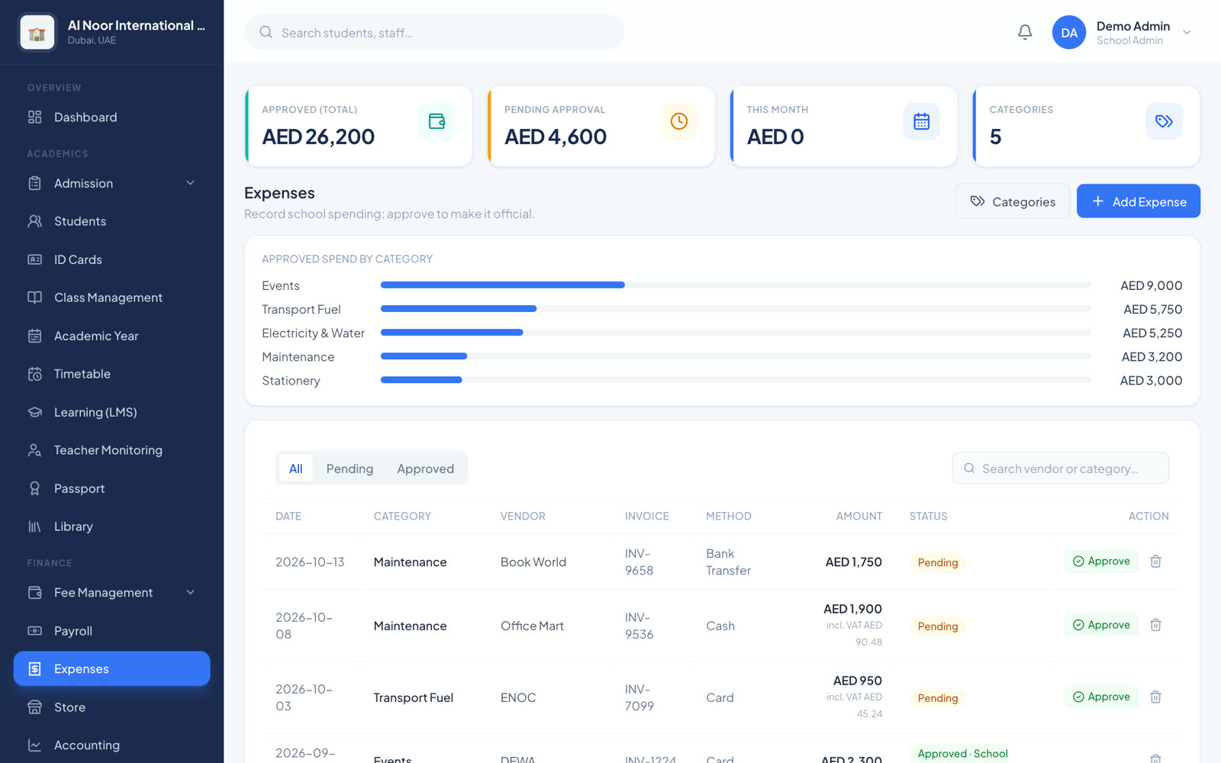Click the Transport Fuel category cell in table
The height and width of the screenshot is (763, 1221).
pos(413,697)
